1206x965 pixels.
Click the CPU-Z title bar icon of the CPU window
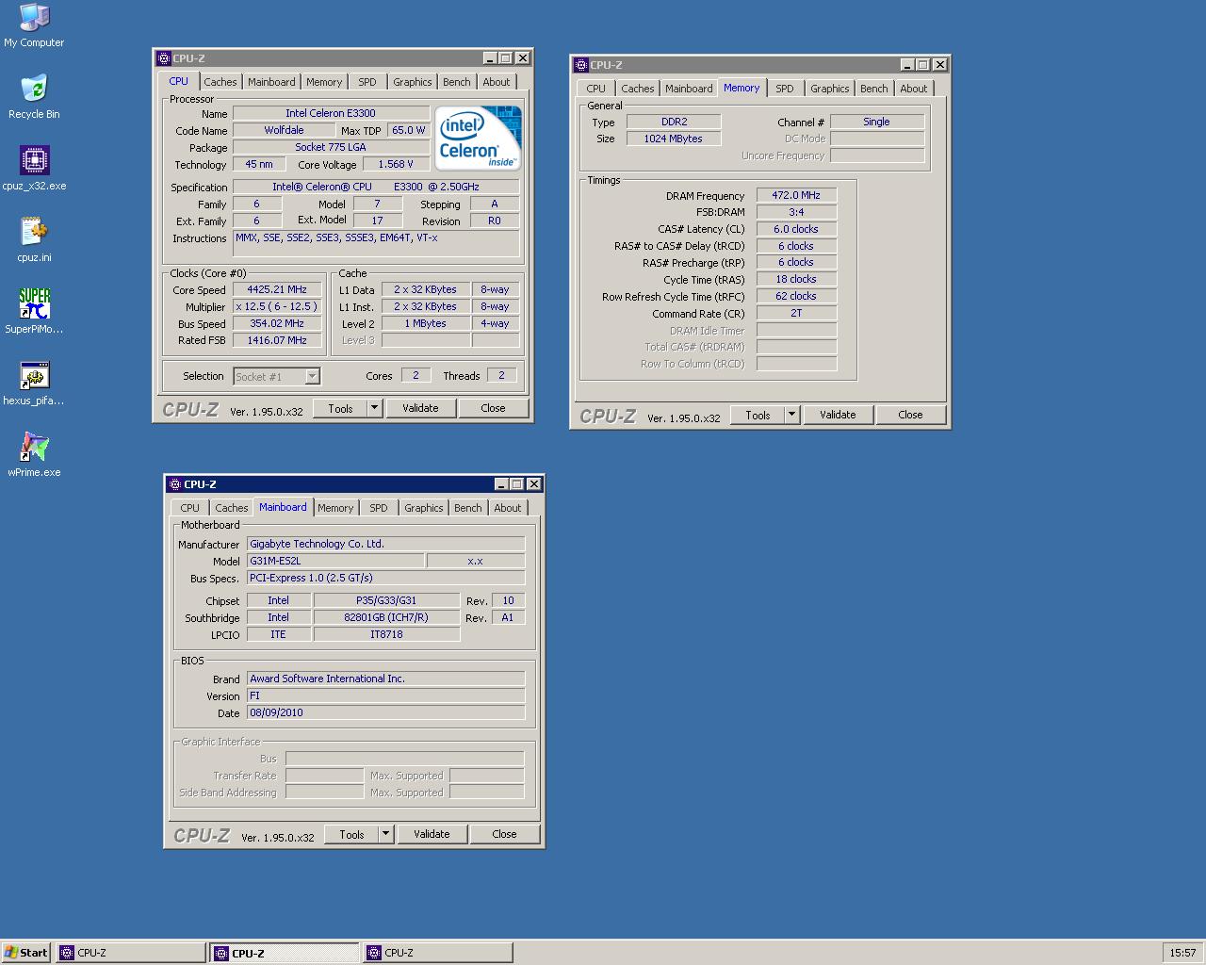point(164,58)
